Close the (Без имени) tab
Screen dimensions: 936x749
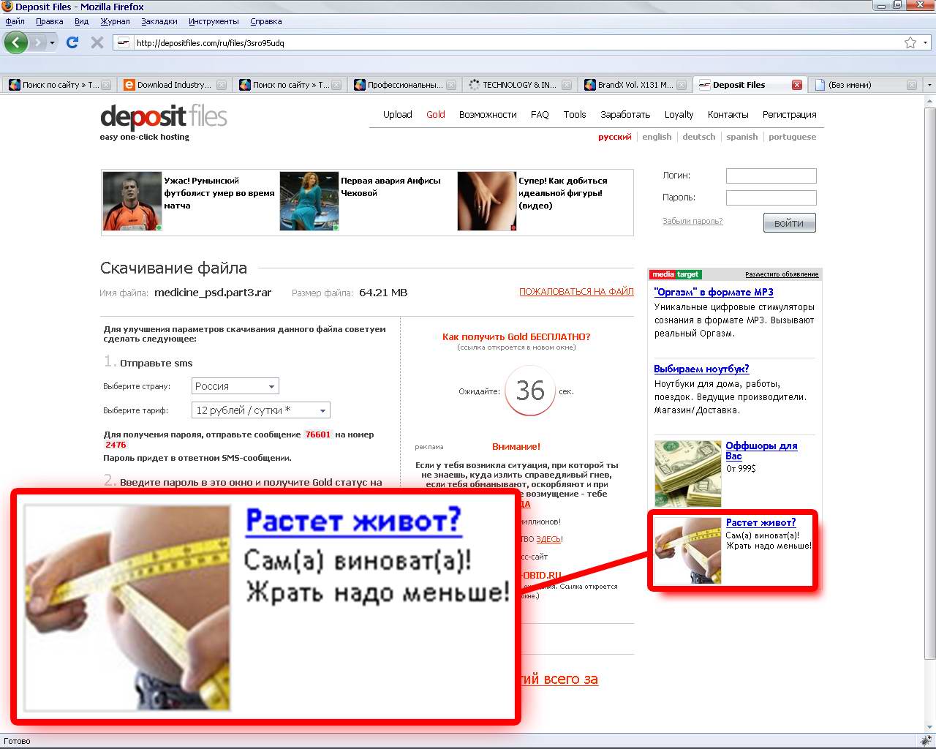pos(912,85)
